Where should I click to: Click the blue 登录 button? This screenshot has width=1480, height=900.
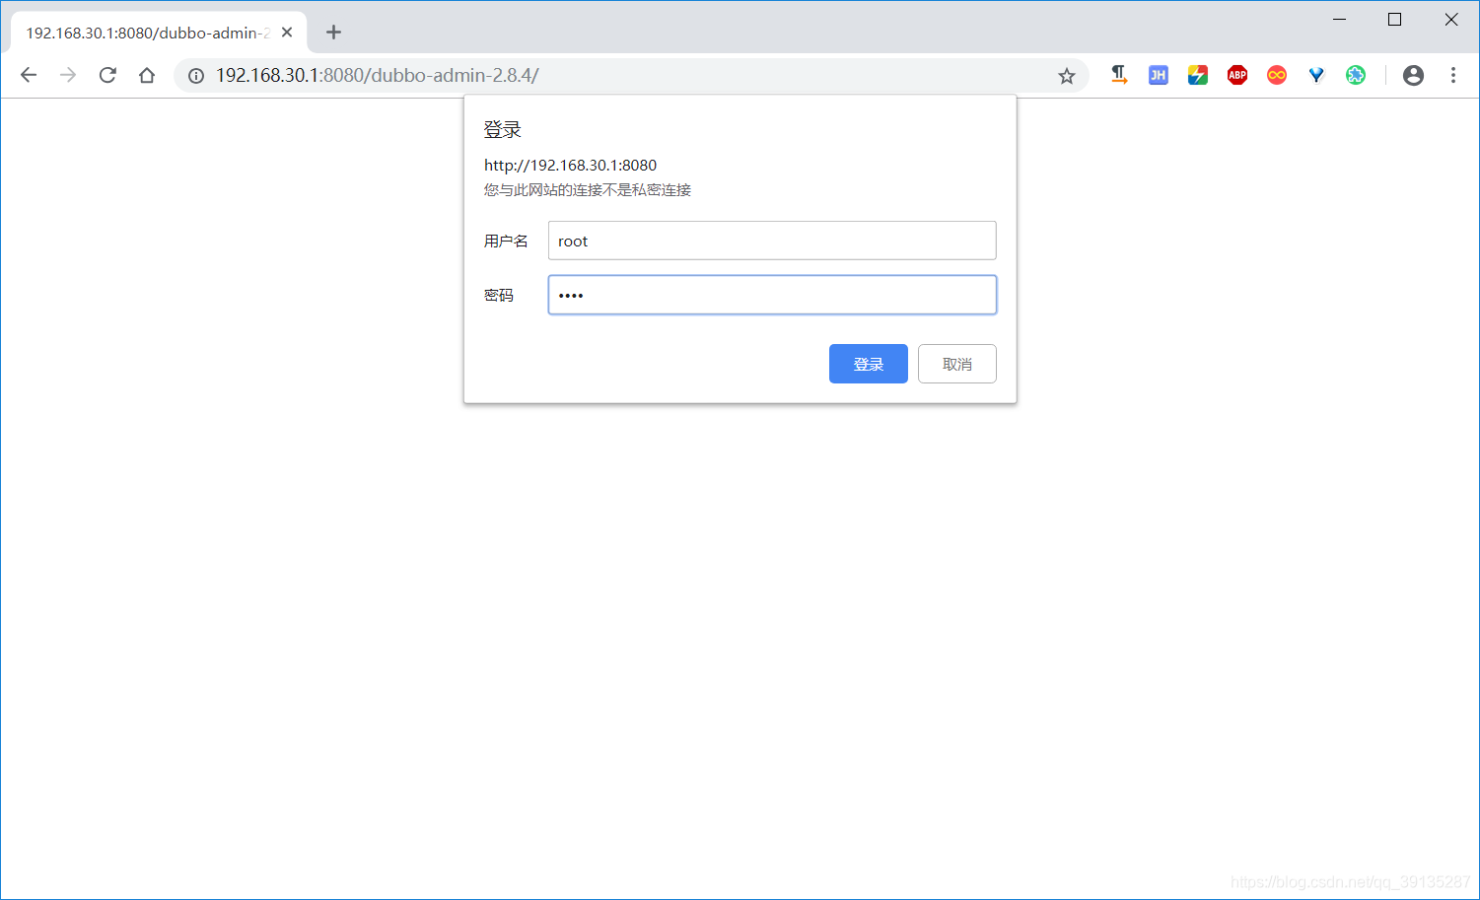point(868,364)
